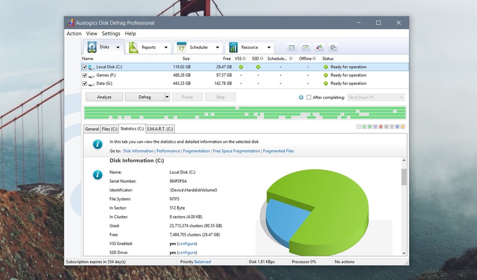477x280 pixels.
Task: Select the Data (G:) disk row
Action: click(x=140, y=84)
